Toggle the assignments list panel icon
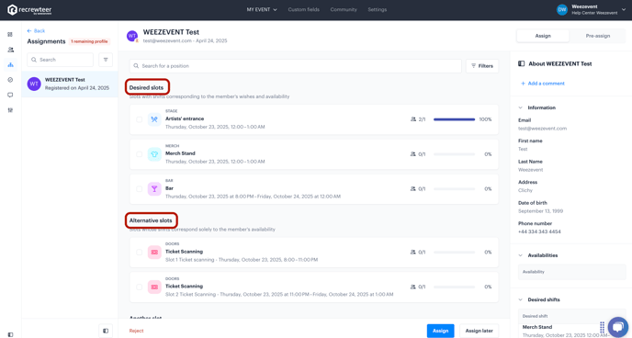 pos(106,331)
